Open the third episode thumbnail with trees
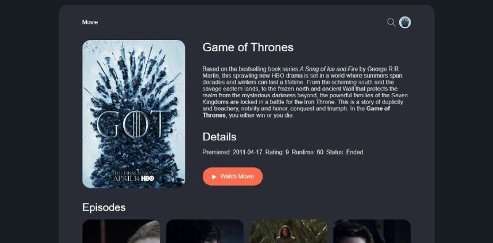The image size is (493, 243). tap(288, 231)
